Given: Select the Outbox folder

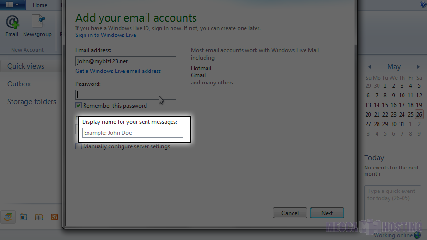Looking at the screenshot, I should click(19, 84).
